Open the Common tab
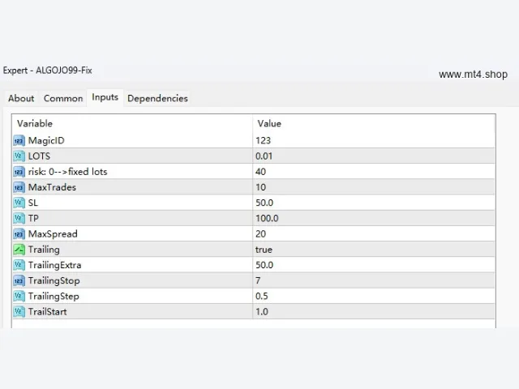Screen dimensions: 519x389 (x=63, y=98)
